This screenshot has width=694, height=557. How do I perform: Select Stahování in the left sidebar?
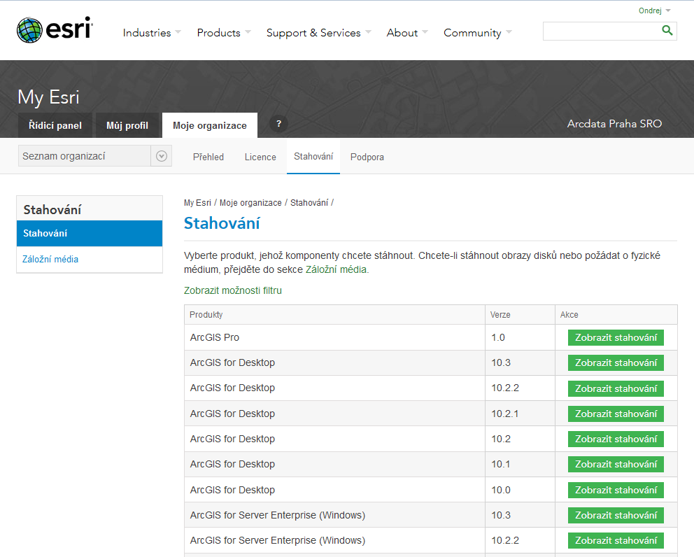pos(90,233)
